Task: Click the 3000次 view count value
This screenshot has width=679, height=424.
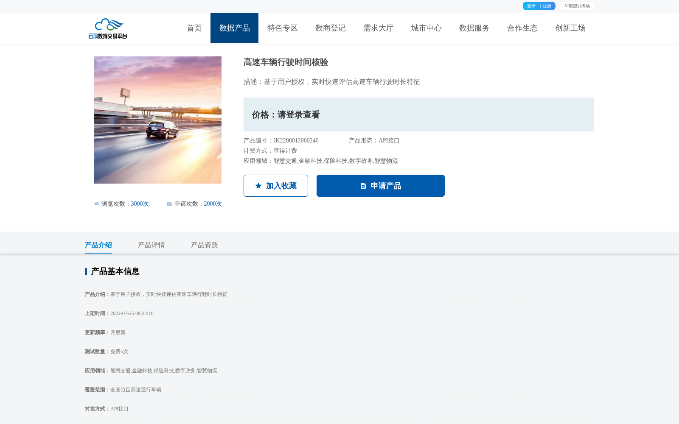Action: (x=140, y=204)
